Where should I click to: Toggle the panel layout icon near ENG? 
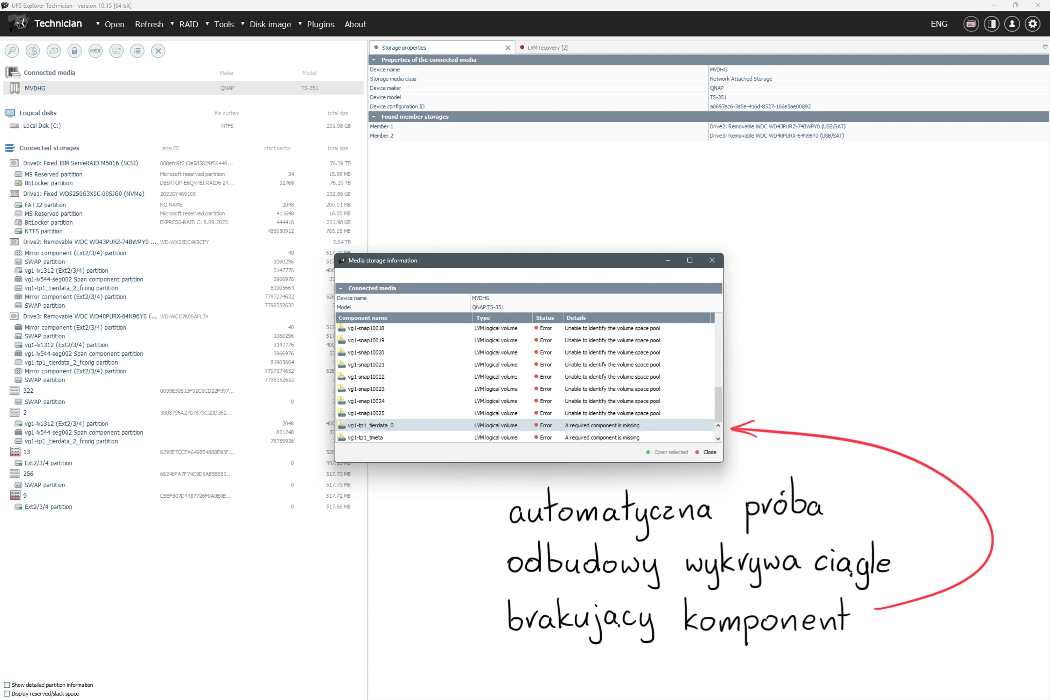[992, 24]
